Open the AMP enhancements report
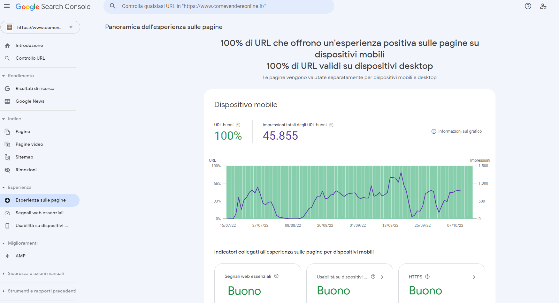The image size is (559, 303). click(40, 256)
